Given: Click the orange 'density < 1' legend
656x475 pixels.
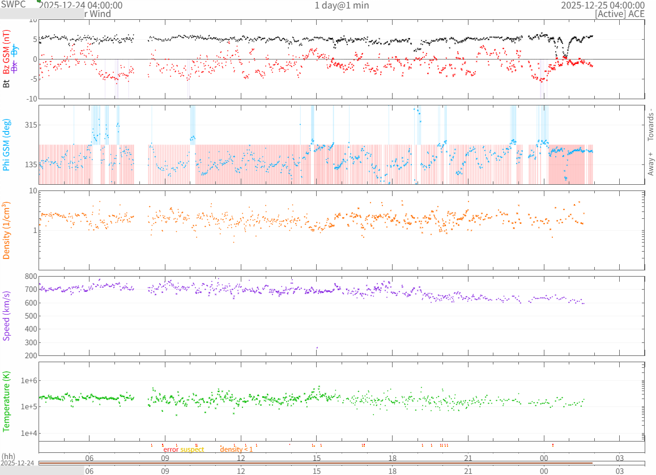Looking at the screenshot, I should [236, 449].
